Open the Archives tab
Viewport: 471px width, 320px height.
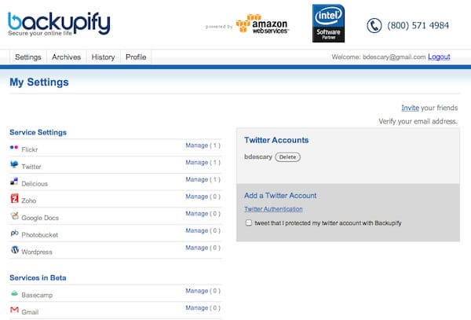pyautogui.click(x=66, y=57)
